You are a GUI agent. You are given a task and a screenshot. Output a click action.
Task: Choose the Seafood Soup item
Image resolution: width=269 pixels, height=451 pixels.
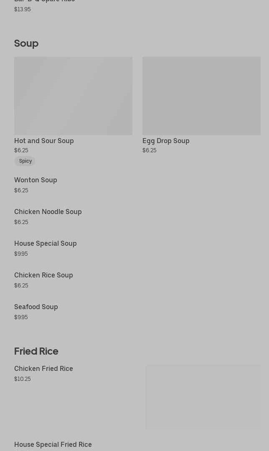pos(36,307)
